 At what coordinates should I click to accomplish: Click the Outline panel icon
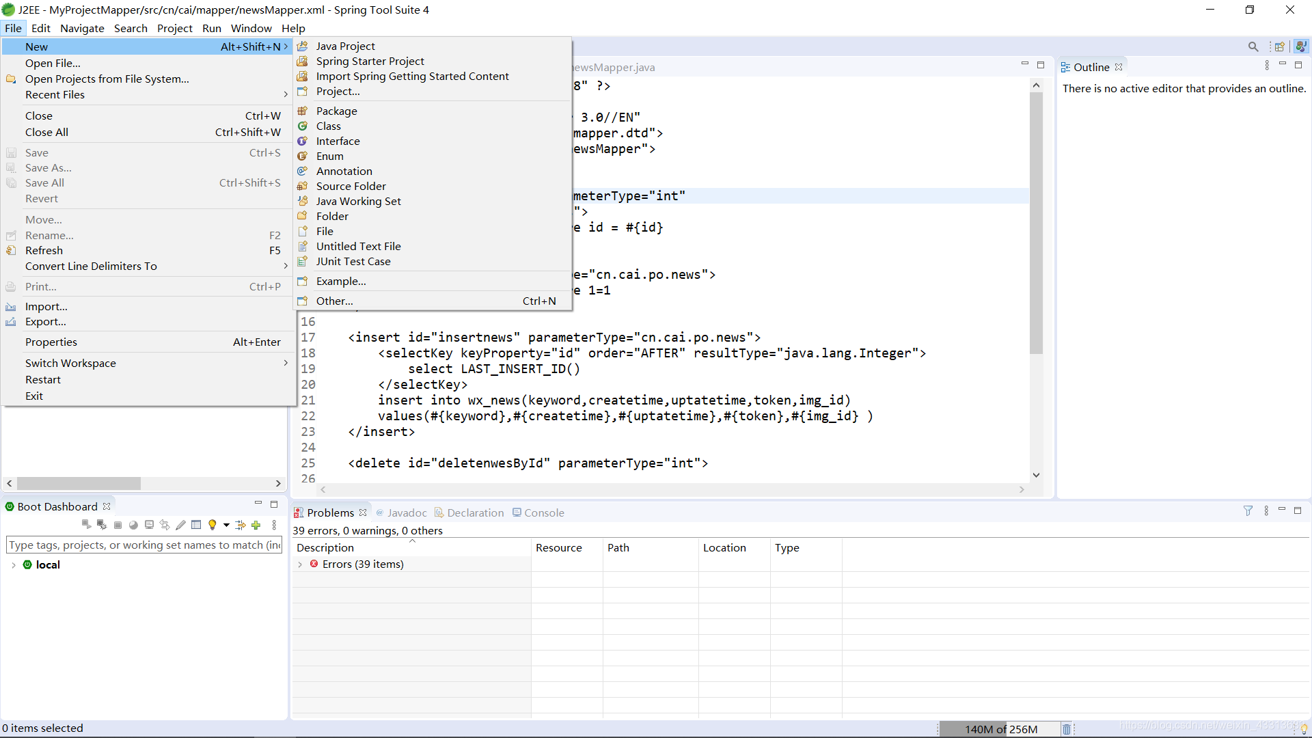click(x=1066, y=66)
